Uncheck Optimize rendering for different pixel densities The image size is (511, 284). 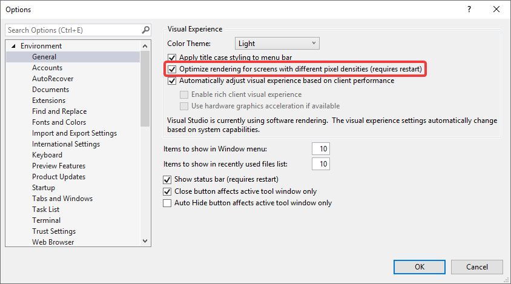point(172,69)
